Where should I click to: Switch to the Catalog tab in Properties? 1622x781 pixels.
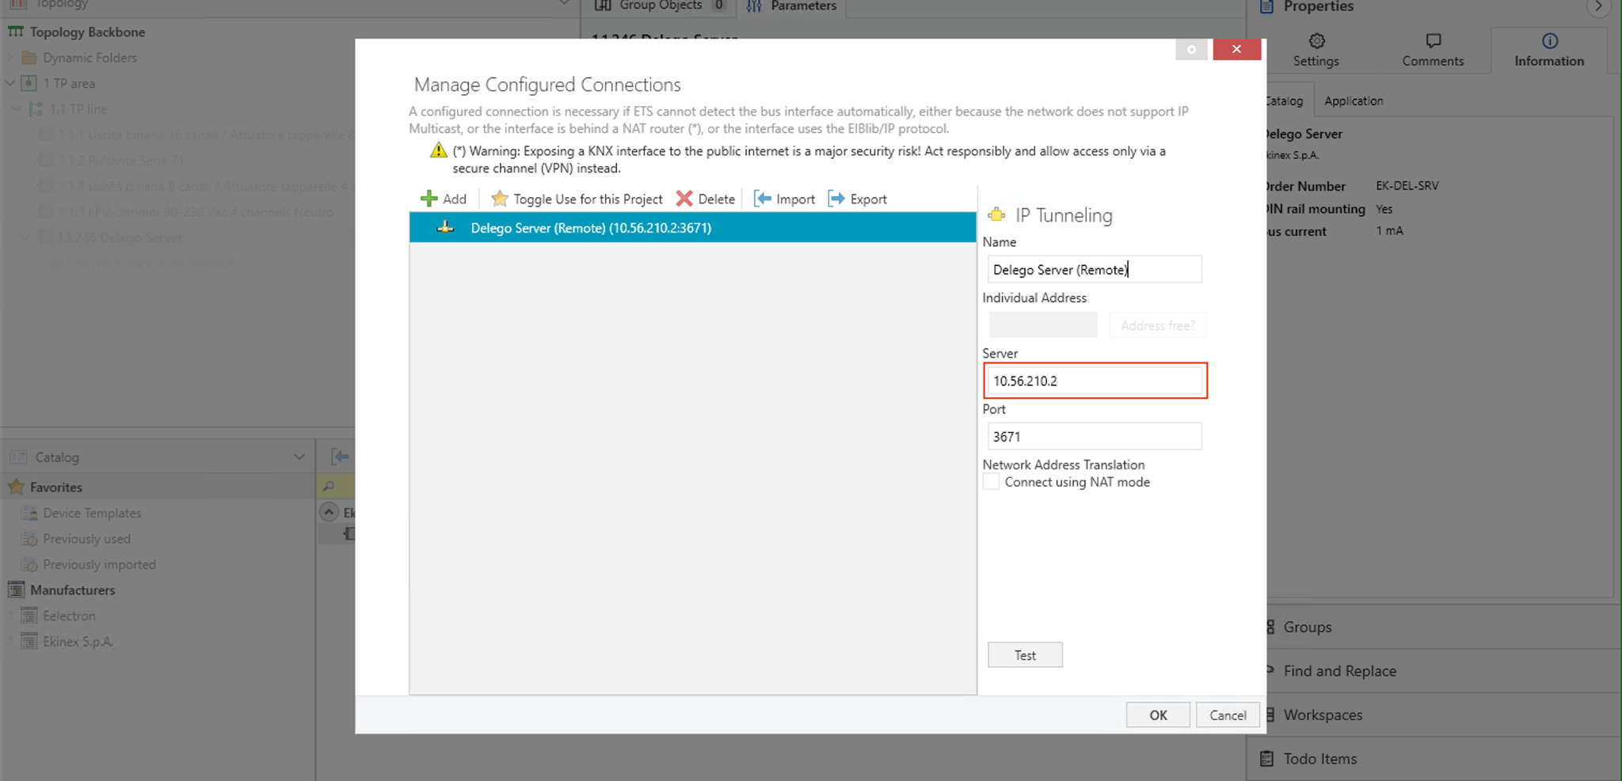click(1284, 100)
